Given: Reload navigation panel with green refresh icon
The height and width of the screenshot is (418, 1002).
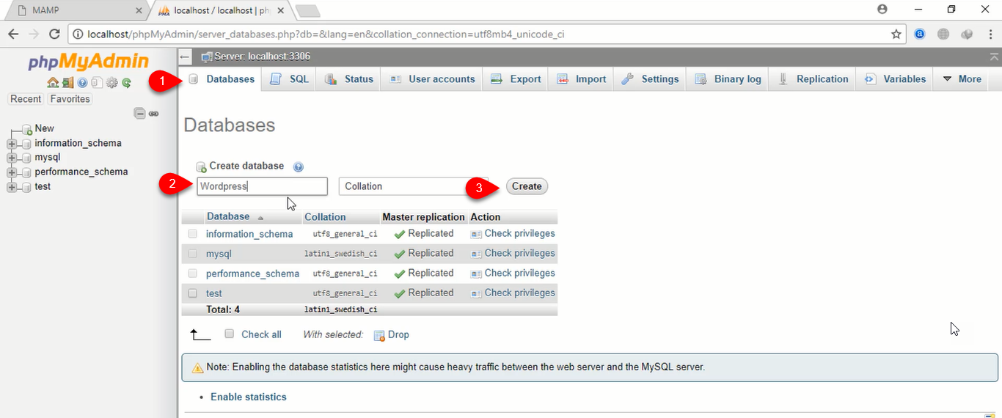Looking at the screenshot, I should 127,83.
